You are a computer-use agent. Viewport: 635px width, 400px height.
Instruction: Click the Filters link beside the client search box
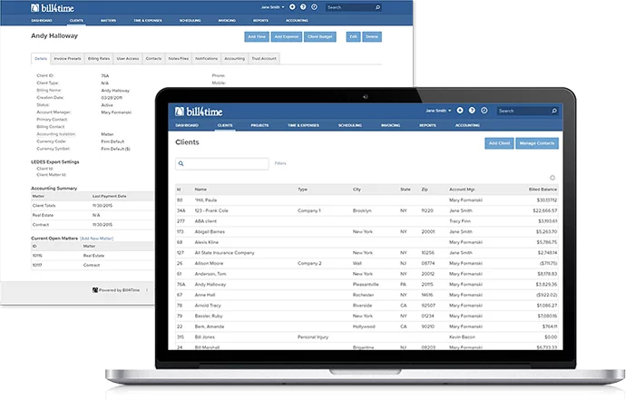(x=280, y=163)
